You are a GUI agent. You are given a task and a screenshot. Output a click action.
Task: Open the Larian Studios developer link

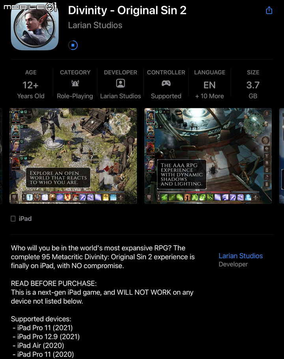[x=241, y=256]
